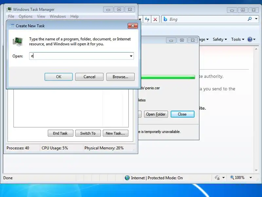Screen dimensions: 262x197
Task: Open the Windows menu in Task Manager
Action: pos(58,16)
